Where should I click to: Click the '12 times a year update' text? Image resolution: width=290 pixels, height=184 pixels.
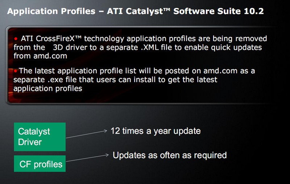(x=156, y=131)
